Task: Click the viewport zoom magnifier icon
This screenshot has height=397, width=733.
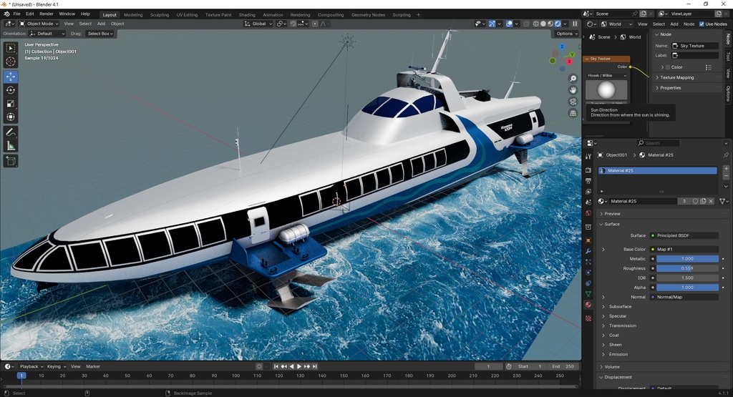Action: click(573, 79)
